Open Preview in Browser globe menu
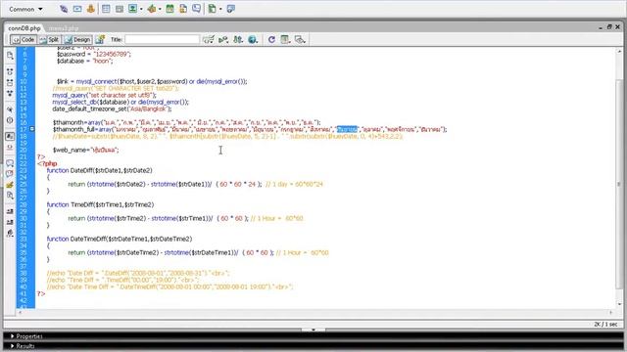This screenshot has height=352, width=627. tap(253, 39)
